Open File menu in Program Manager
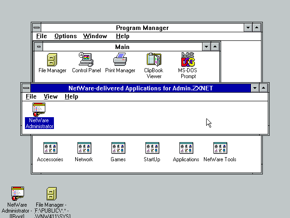Screen dimensions: 290x218 tap(41, 36)
